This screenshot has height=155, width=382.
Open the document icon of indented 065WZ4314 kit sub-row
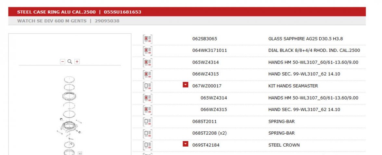pyautogui.click(x=147, y=98)
